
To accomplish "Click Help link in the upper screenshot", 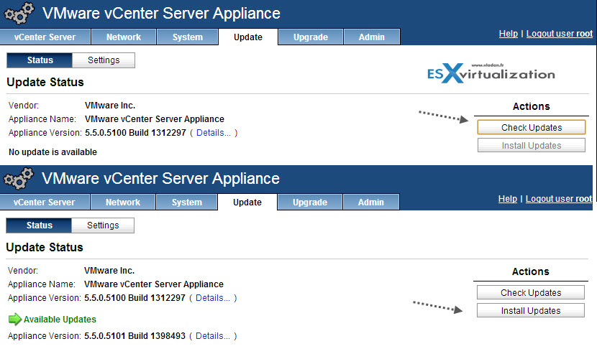I will point(509,34).
